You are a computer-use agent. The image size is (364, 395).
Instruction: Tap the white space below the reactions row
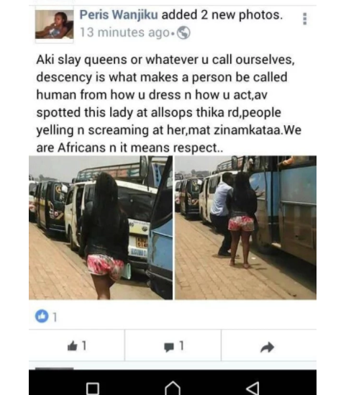173,366
